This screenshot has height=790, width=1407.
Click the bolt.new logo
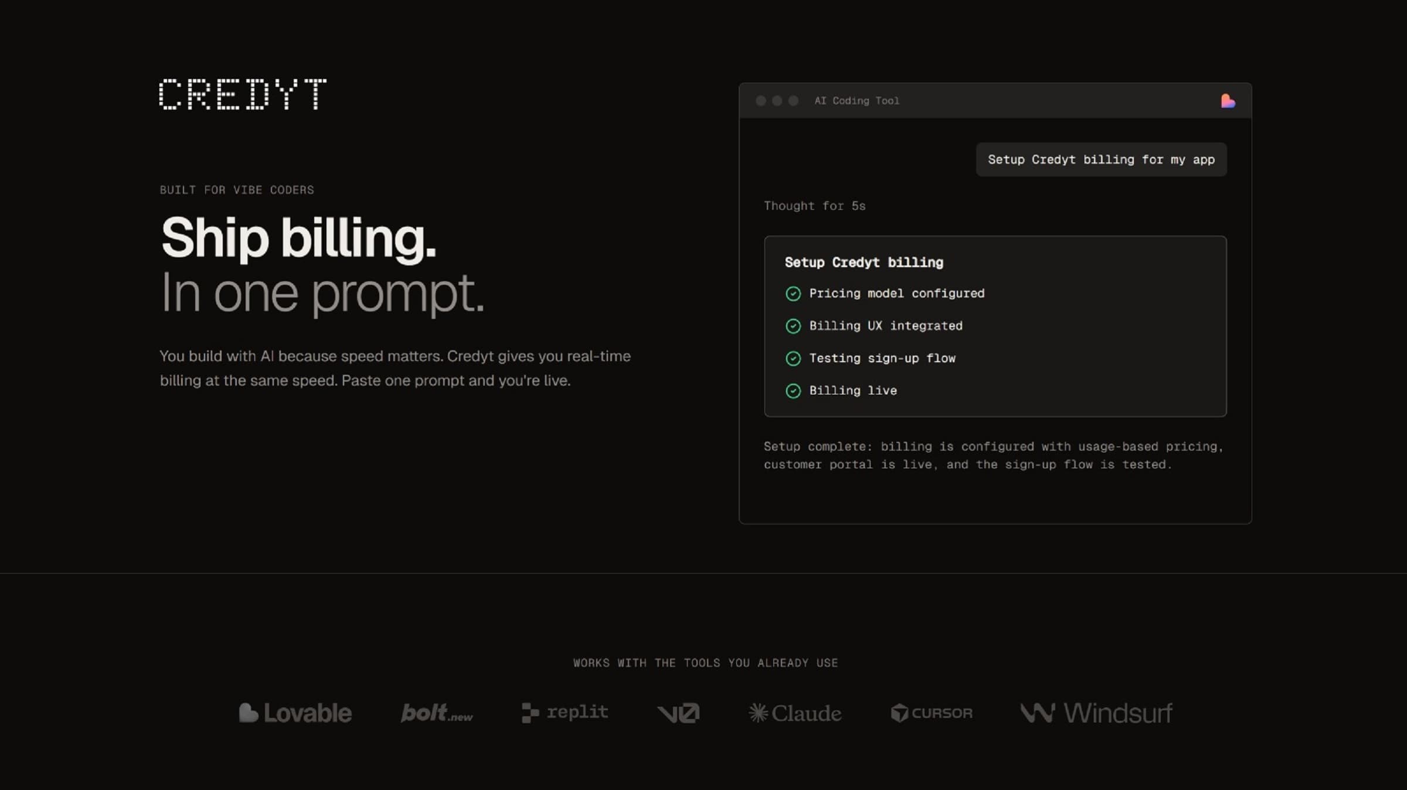pos(437,713)
